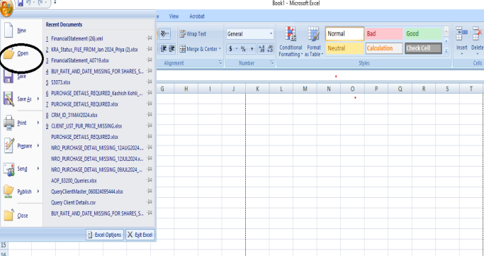Click Redo in the Quick Access Toolbar
Image resolution: width=484 pixels, height=256 pixels.
(40, 3)
